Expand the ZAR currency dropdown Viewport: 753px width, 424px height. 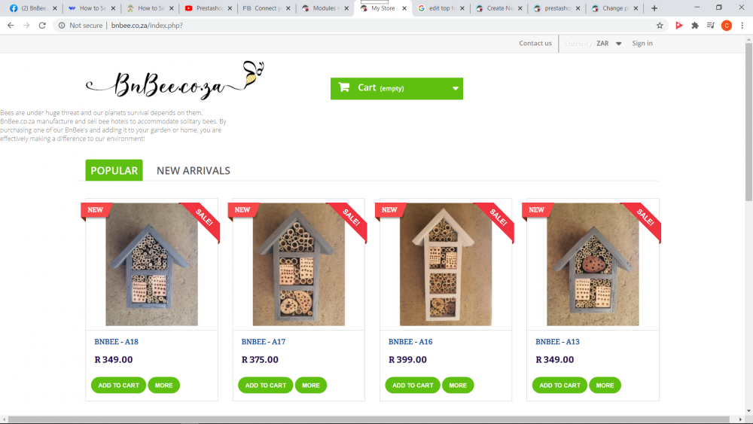click(x=618, y=44)
